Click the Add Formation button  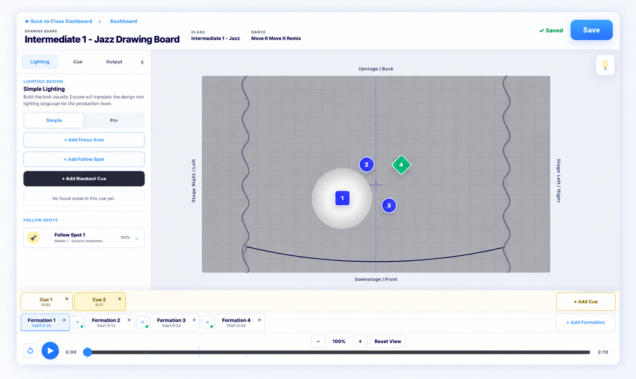[586, 322]
